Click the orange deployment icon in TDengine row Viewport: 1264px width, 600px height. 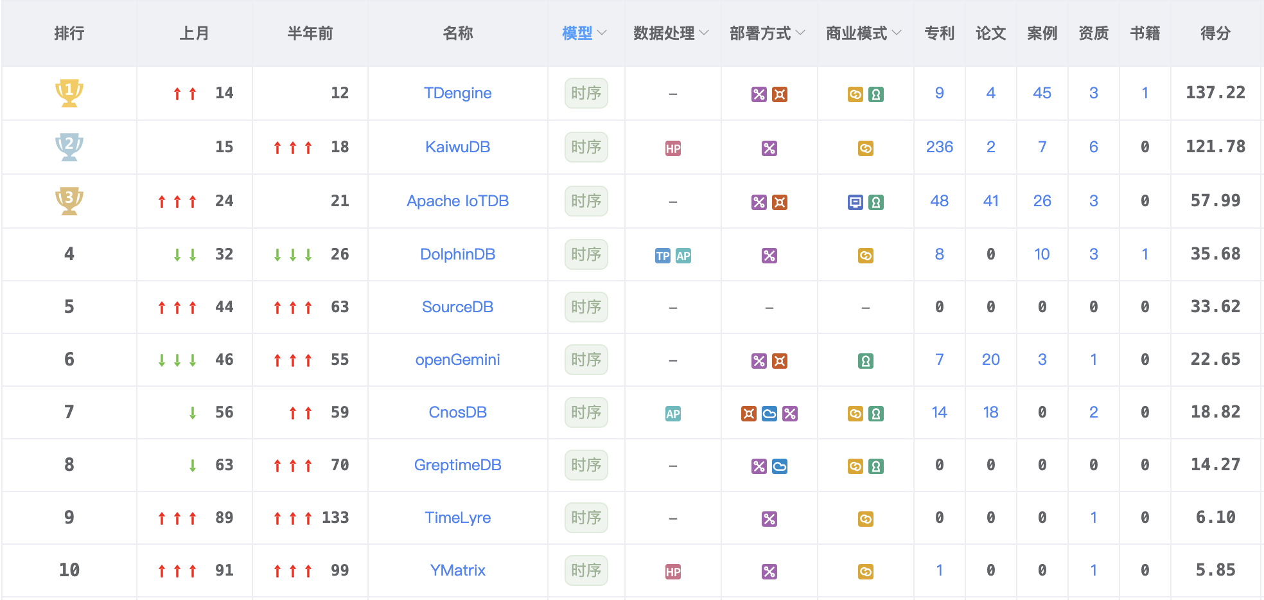780,94
